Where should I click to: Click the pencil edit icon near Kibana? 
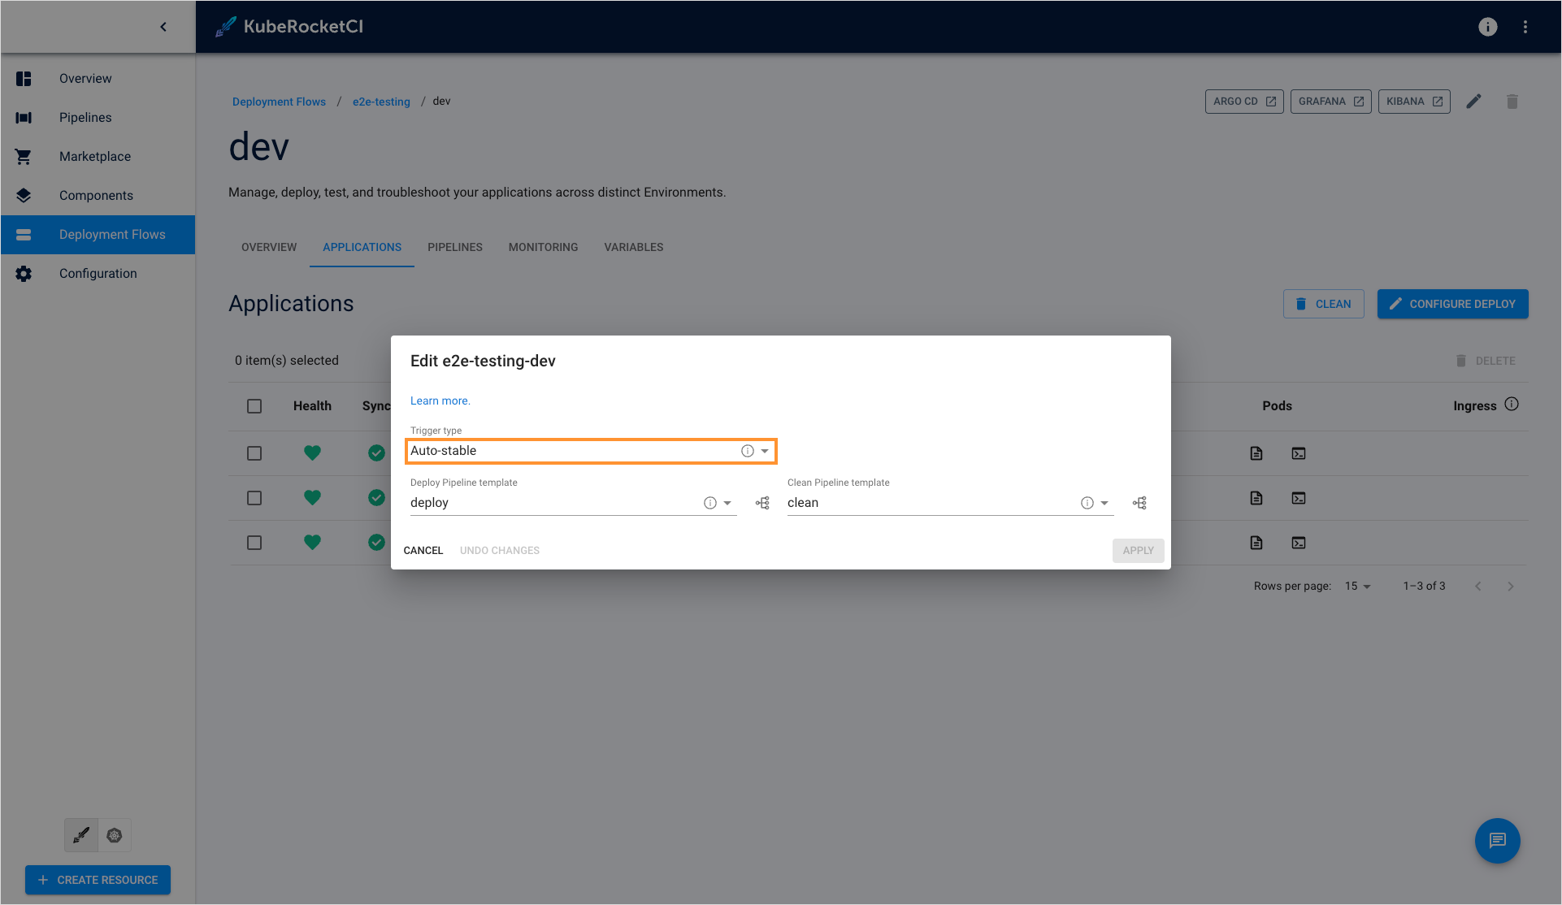point(1473,102)
